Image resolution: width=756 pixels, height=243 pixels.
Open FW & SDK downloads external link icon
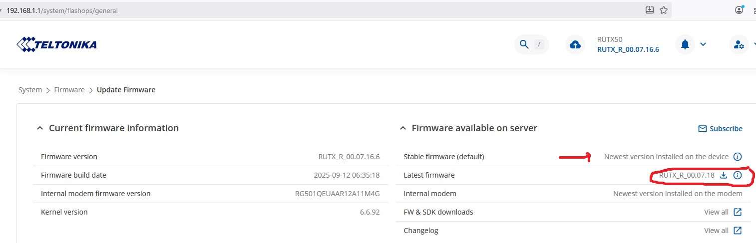pyautogui.click(x=738, y=212)
